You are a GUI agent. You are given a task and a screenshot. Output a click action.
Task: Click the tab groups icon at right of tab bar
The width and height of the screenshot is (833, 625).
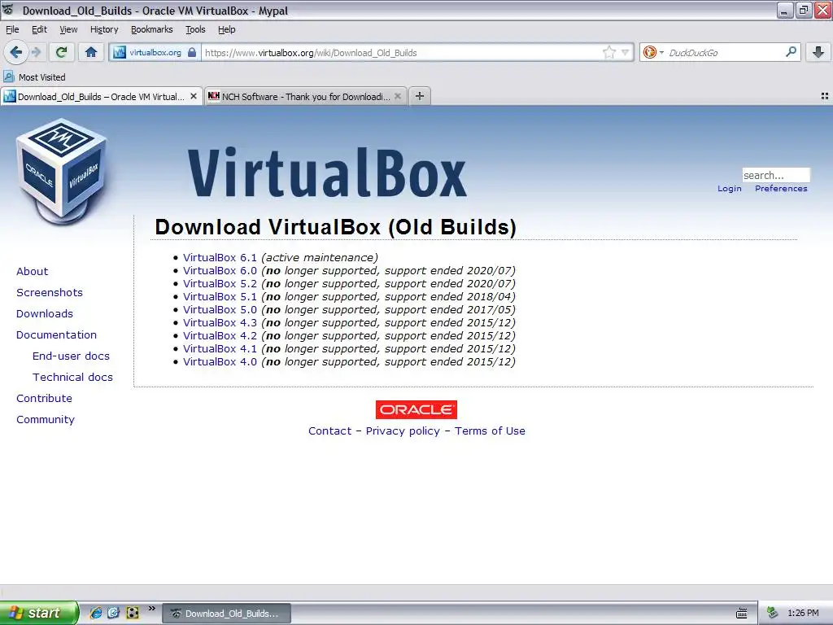825,96
